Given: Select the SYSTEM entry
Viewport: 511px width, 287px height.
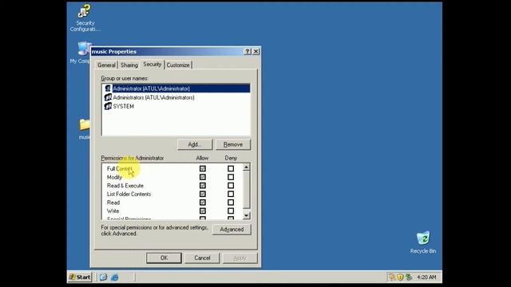Looking at the screenshot, I should (176, 106).
